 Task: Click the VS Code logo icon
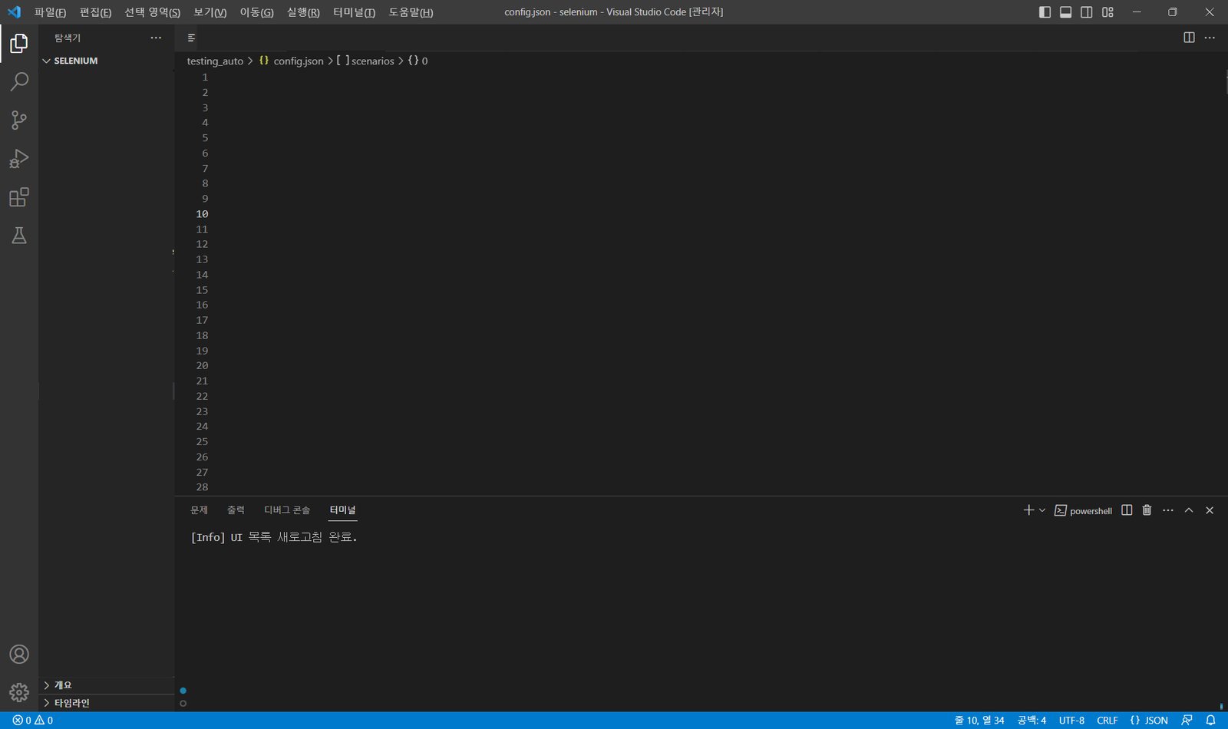point(14,12)
